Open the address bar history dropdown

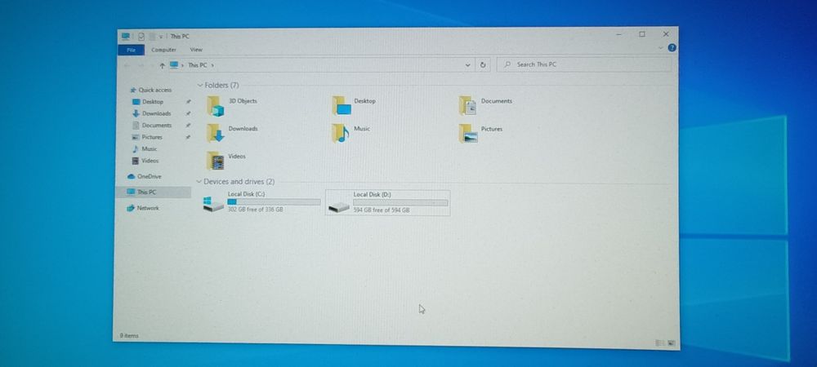point(468,65)
